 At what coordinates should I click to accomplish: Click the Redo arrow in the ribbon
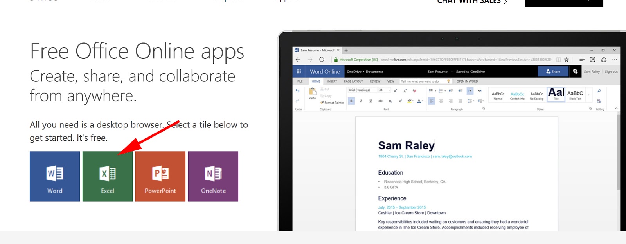coord(297,101)
